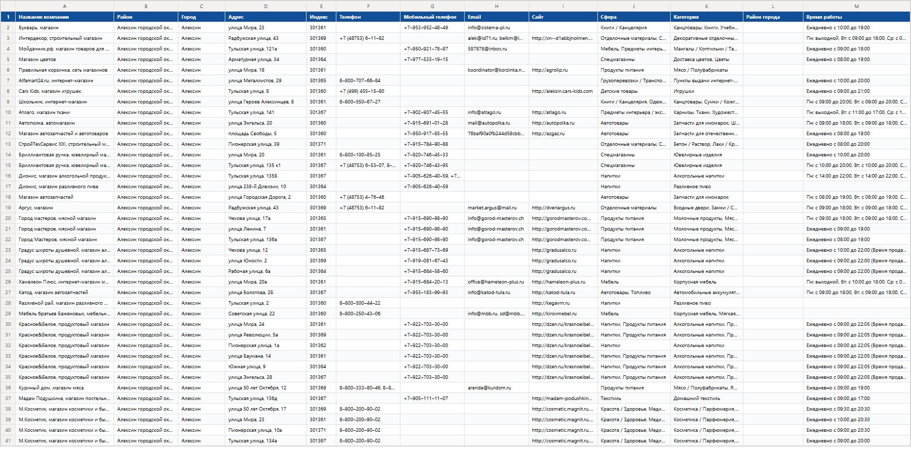Click the 'Сфера' header cell
The width and height of the screenshot is (911, 455).
point(634,17)
